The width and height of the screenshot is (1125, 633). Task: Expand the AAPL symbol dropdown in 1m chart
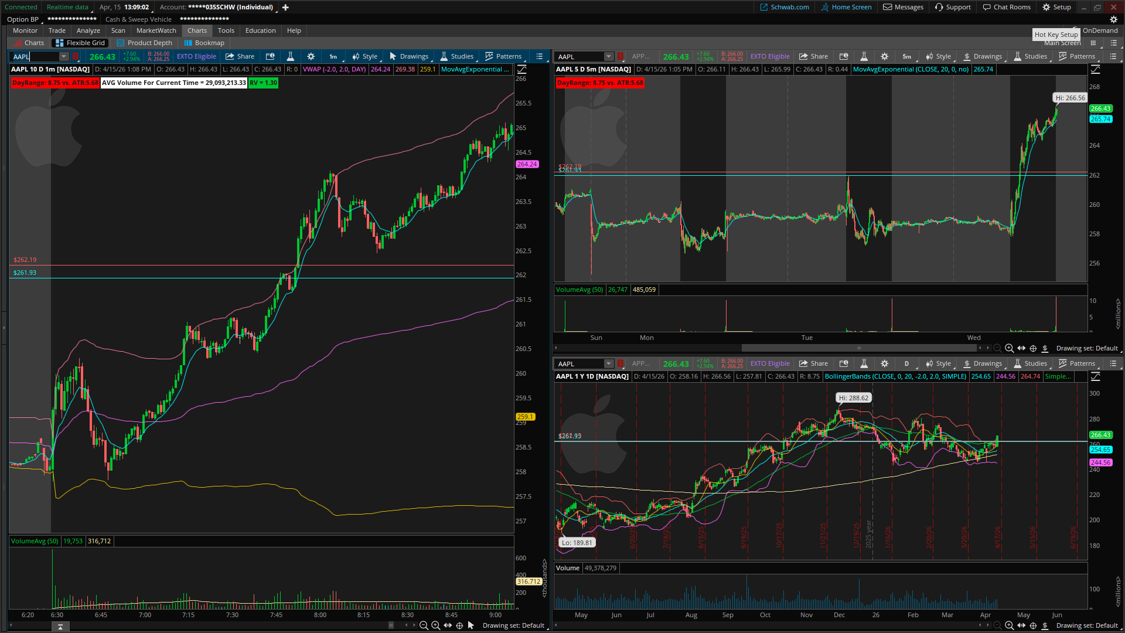click(x=64, y=57)
